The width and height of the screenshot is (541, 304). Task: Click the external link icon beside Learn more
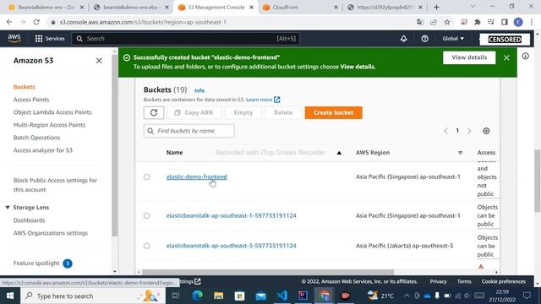tap(277, 100)
